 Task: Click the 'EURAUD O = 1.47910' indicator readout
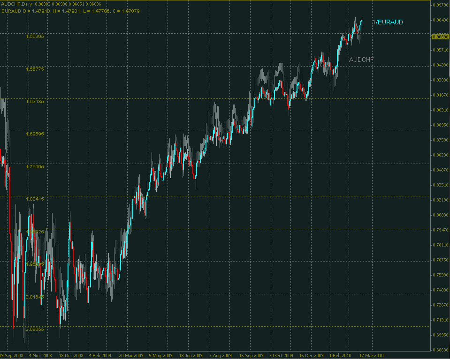(x=26, y=11)
